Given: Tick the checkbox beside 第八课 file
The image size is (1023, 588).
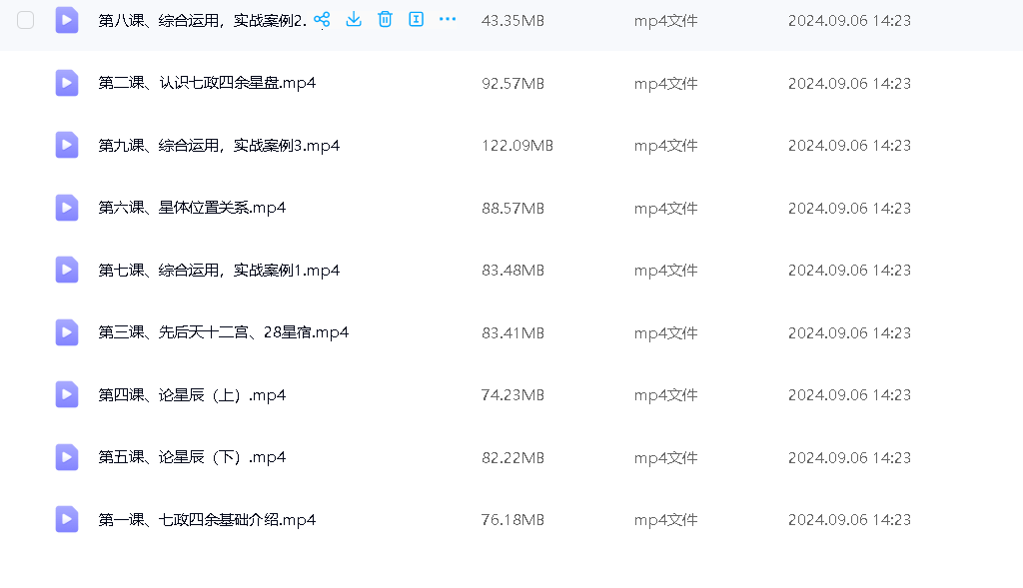Looking at the screenshot, I should [x=26, y=20].
